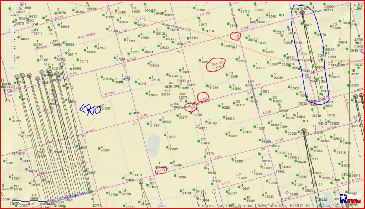This screenshot has width=365, height=209.
Task: Click the zoom level slider handle
Action: coord(11,30)
